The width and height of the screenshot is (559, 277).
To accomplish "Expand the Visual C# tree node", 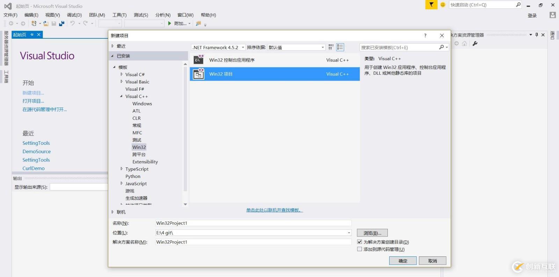I will (x=122, y=74).
